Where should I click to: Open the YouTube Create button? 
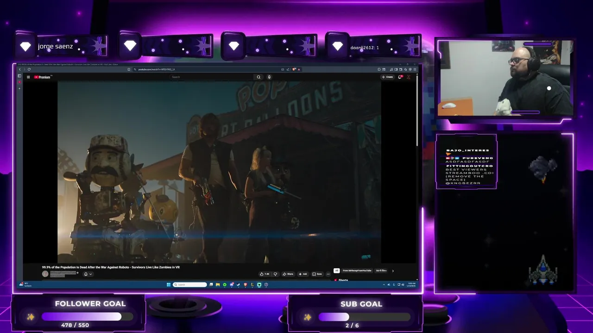[x=387, y=77]
